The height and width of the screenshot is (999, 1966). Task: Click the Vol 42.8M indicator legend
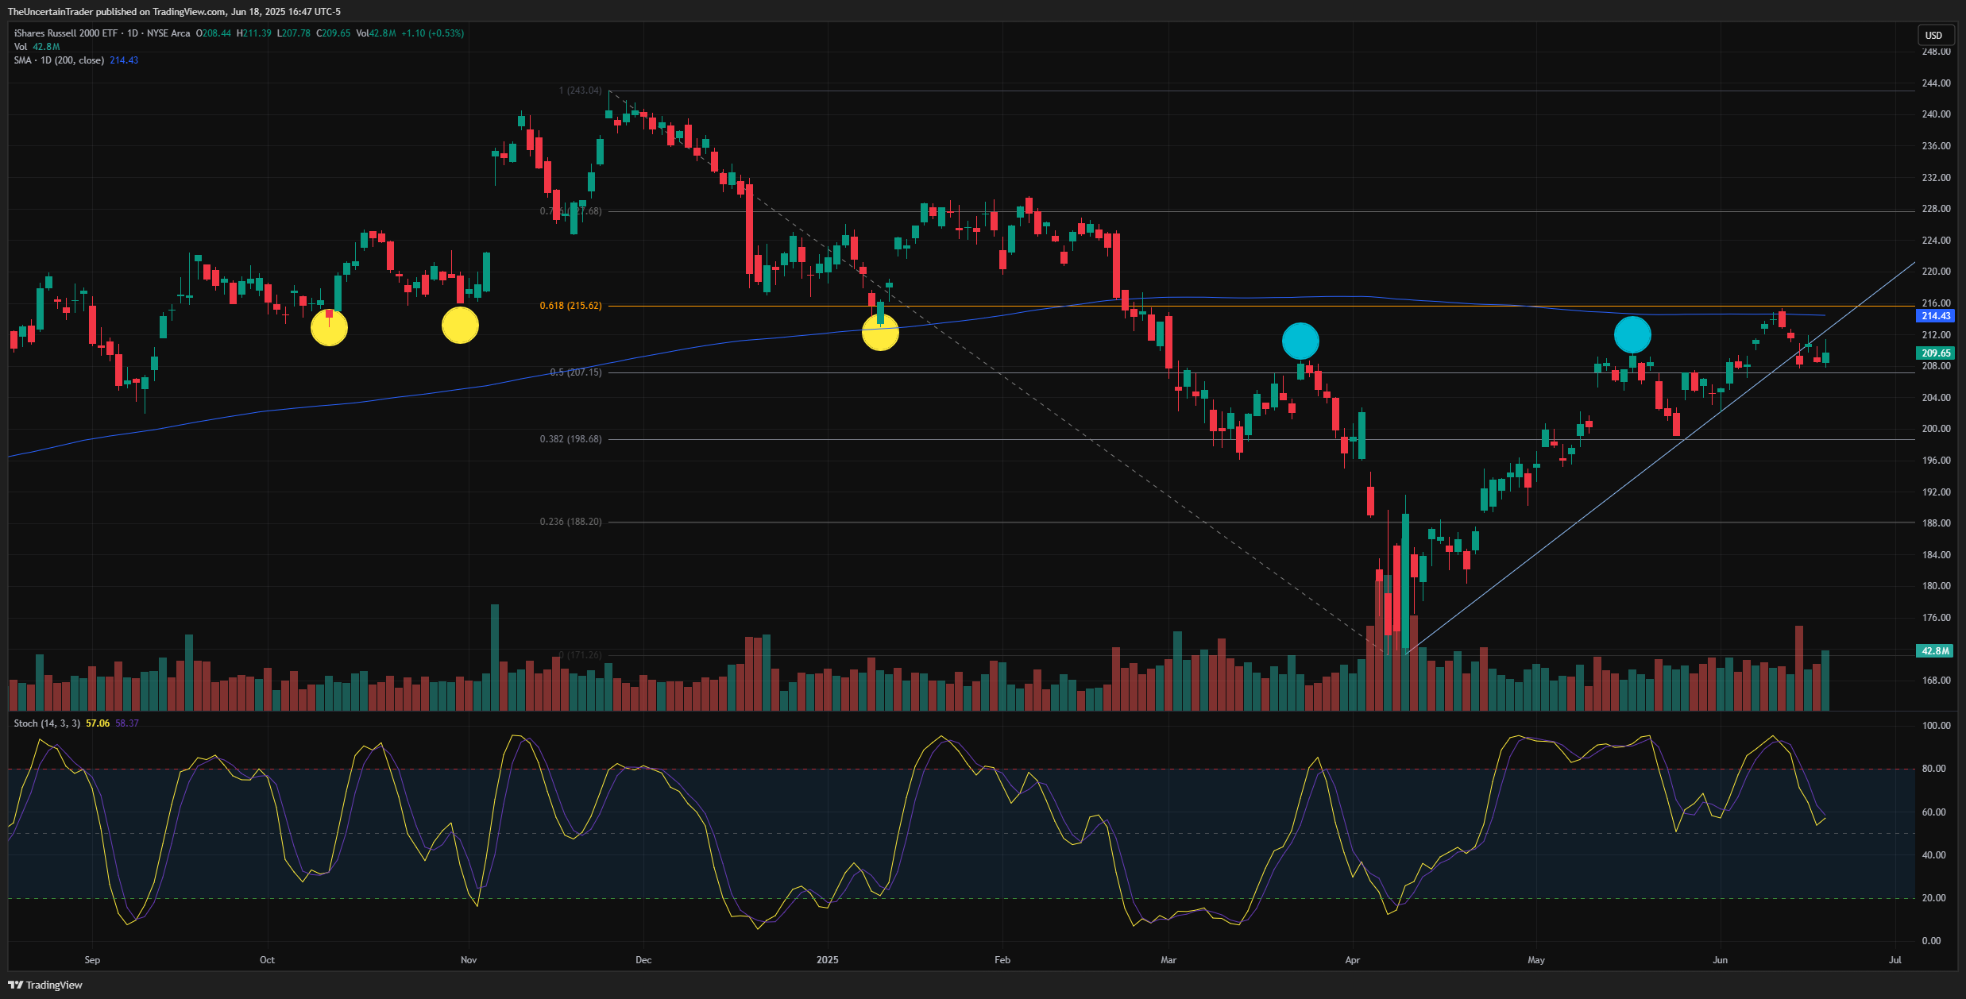(37, 47)
